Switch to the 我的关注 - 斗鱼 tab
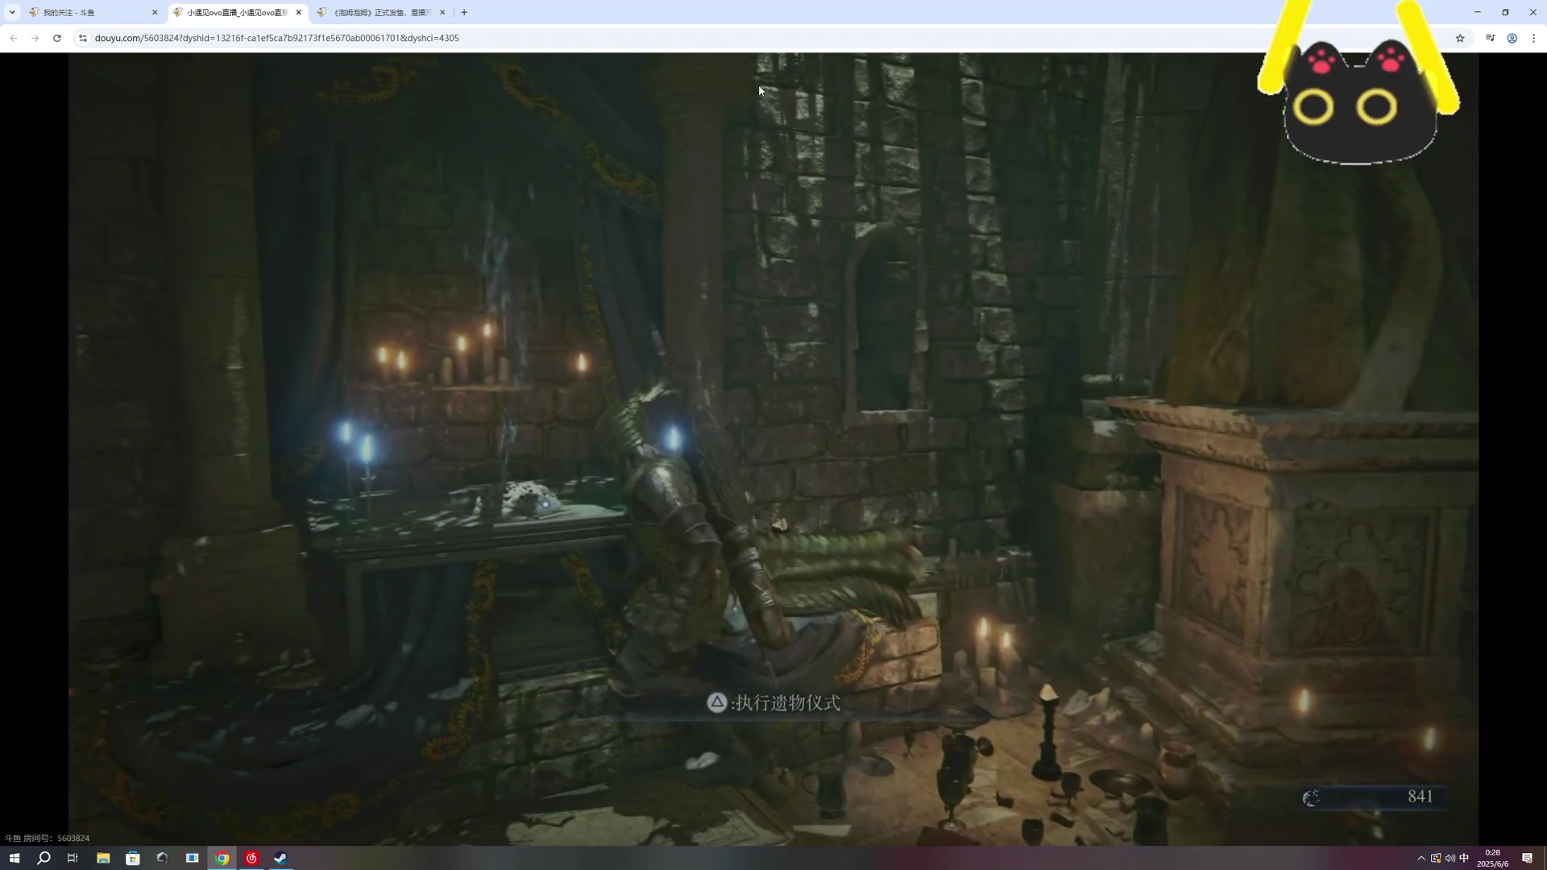The width and height of the screenshot is (1547, 870). pyautogui.click(x=94, y=12)
